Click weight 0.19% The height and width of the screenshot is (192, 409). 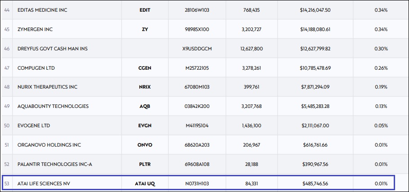381,87
